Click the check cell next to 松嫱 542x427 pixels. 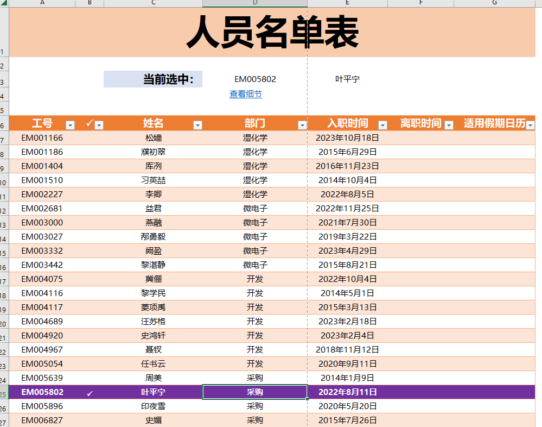[89, 137]
